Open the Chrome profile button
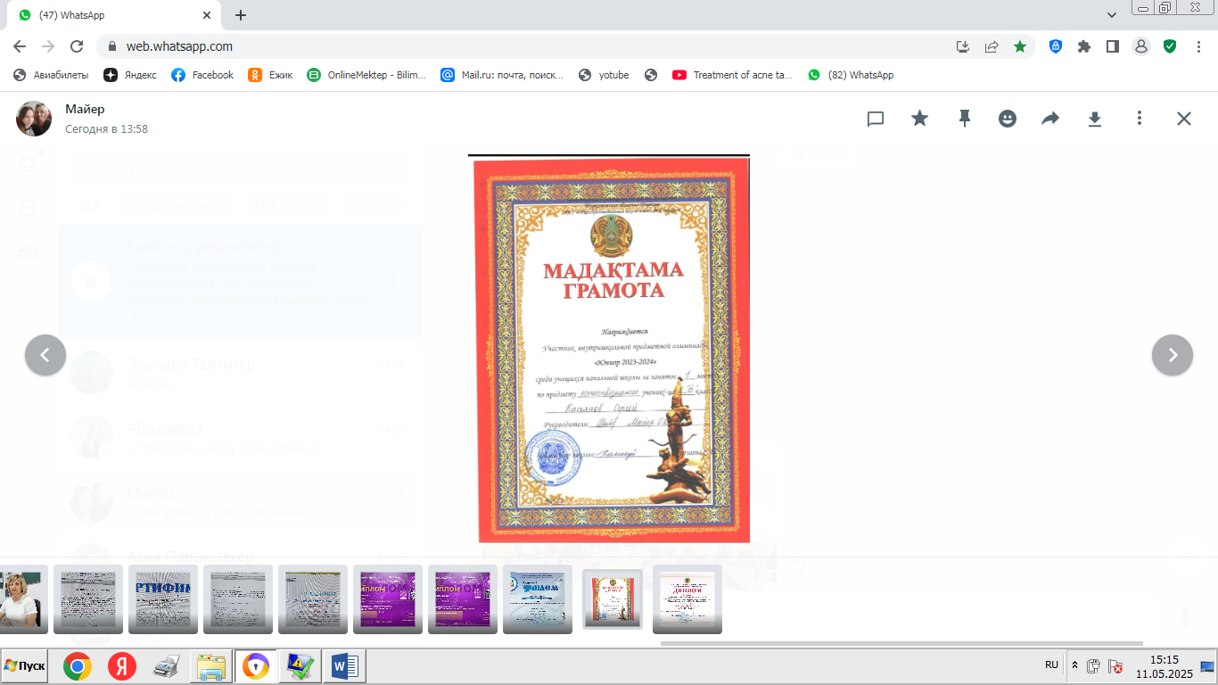This screenshot has width=1218, height=685. [x=1141, y=46]
